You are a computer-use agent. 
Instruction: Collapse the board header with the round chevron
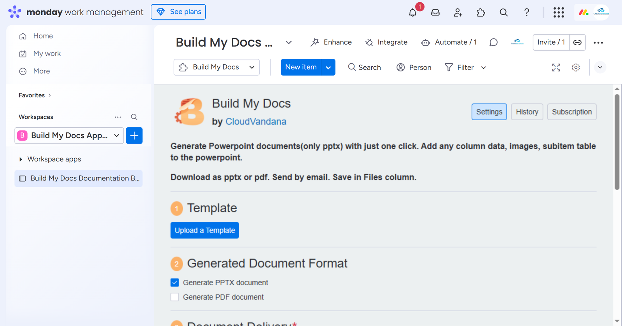pyautogui.click(x=600, y=67)
